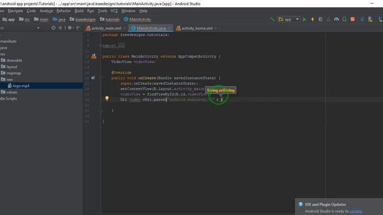This screenshot has height=215, width=383.
Task: Open the Window menu
Action: 128,11
